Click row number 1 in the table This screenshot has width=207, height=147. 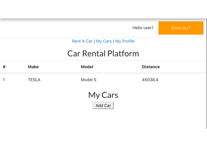coord(4,80)
